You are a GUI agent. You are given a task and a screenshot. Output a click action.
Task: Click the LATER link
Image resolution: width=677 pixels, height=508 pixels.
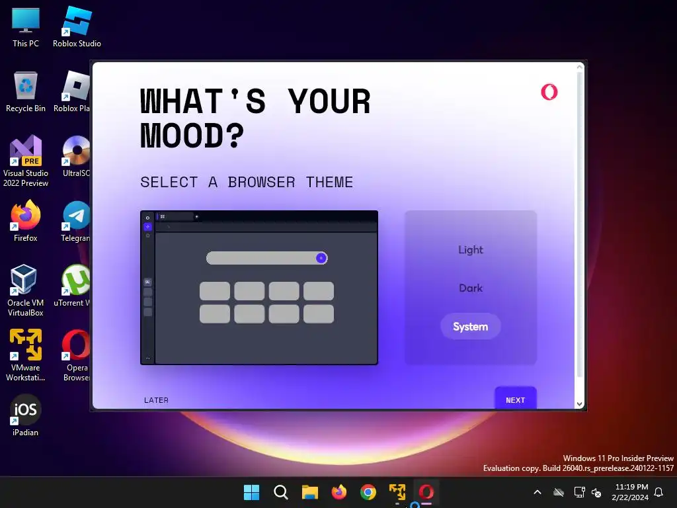click(156, 400)
